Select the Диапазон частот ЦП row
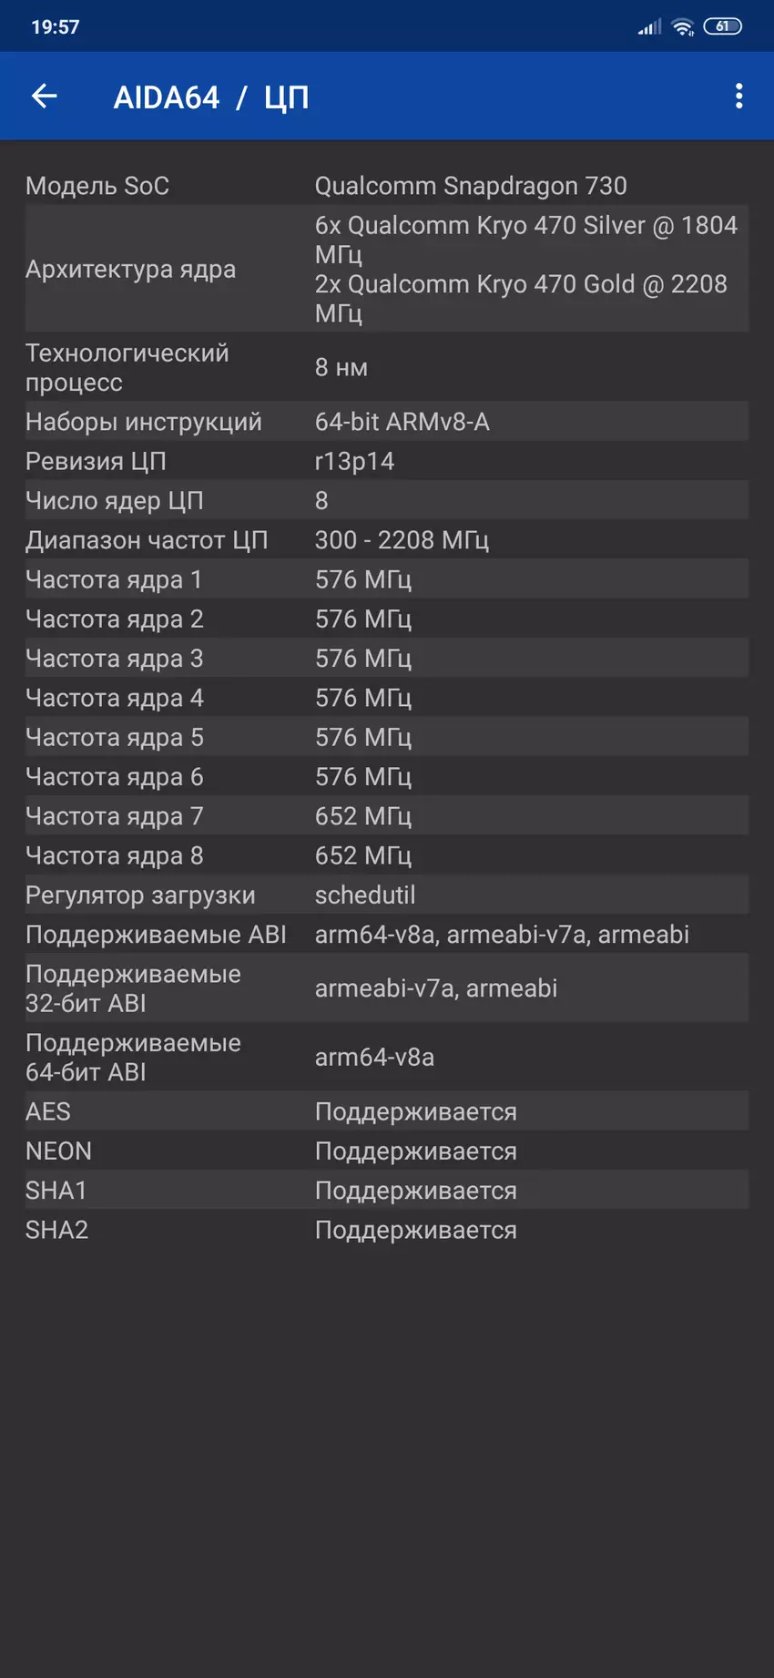Viewport: 774px width, 1678px height. point(386,540)
